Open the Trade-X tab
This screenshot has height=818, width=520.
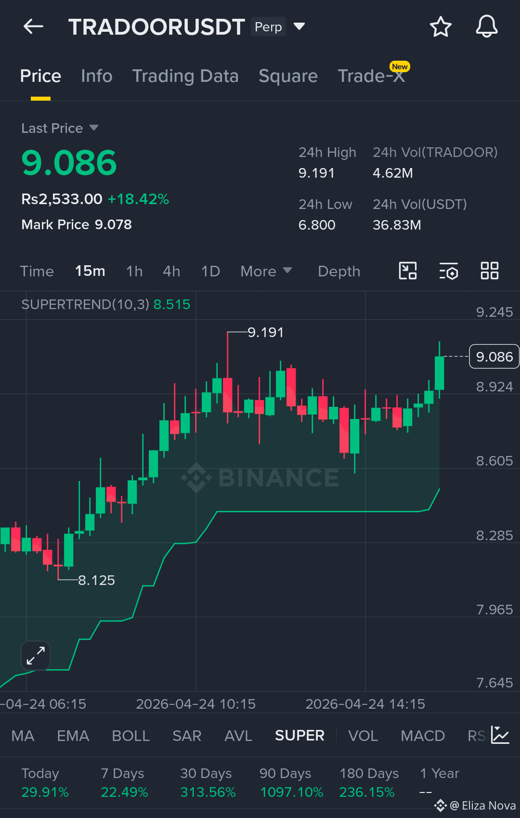(x=371, y=76)
